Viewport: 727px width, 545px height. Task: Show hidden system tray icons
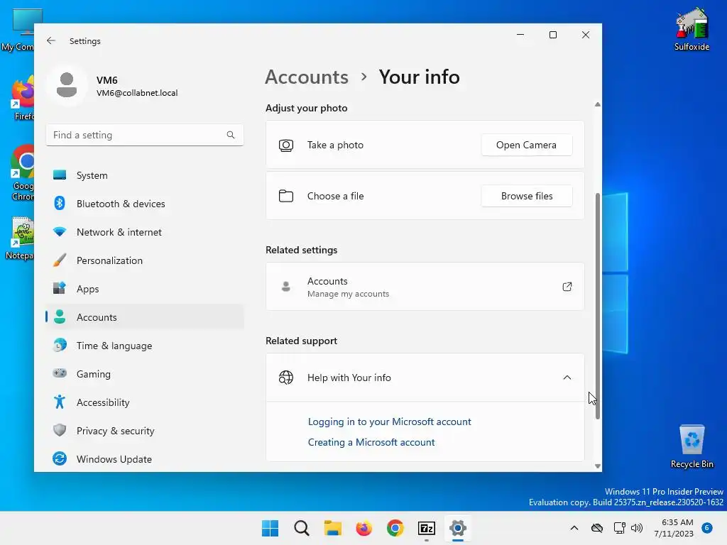coord(574,528)
